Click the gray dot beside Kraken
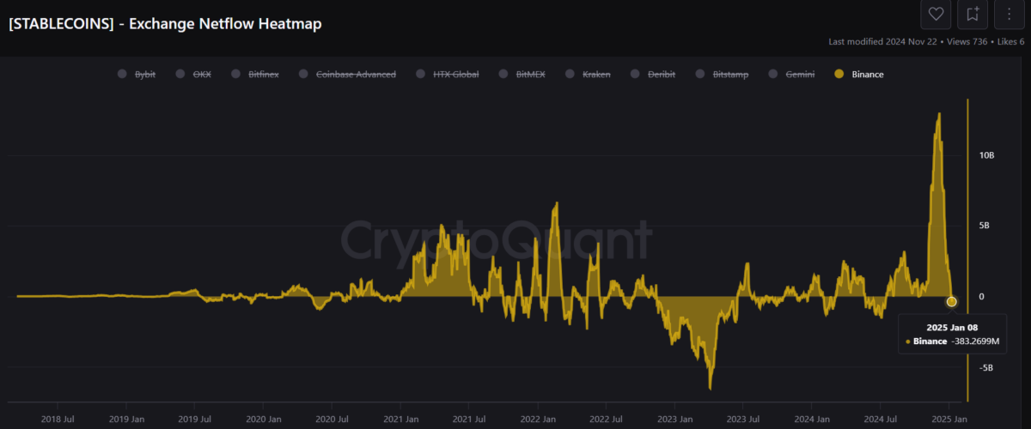The image size is (1031, 429). coord(570,75)
